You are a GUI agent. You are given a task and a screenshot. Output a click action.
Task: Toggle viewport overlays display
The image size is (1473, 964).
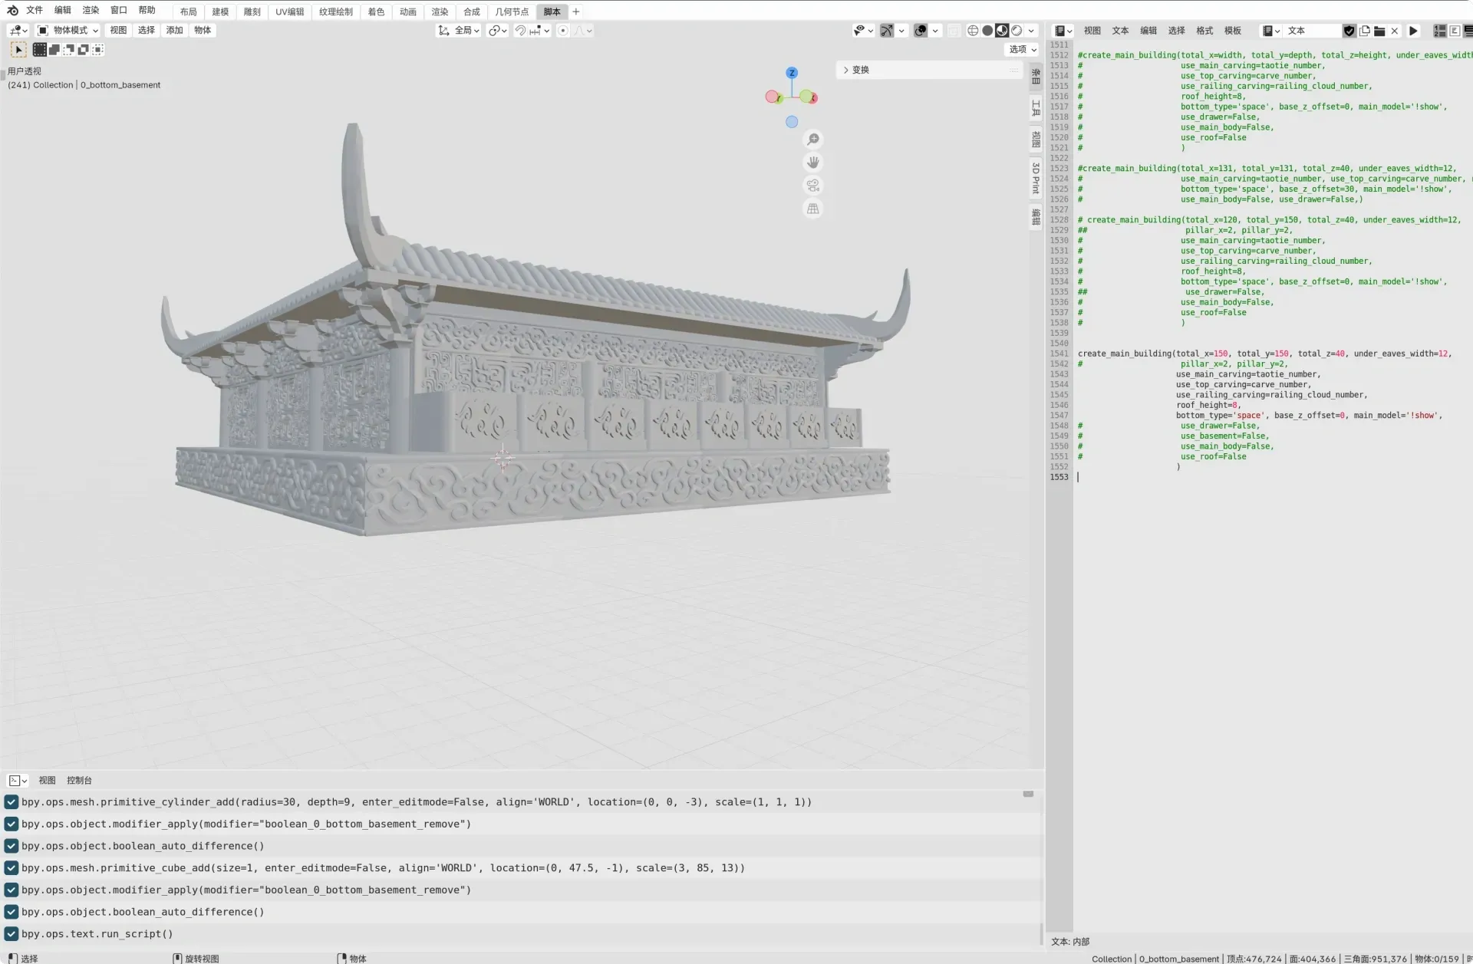coord(921,31)
